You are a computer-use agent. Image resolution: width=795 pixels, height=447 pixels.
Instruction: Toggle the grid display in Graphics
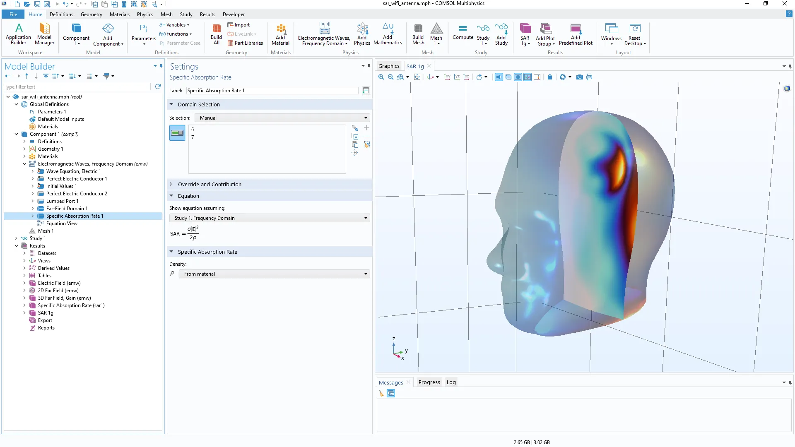[x=518, y=77]
